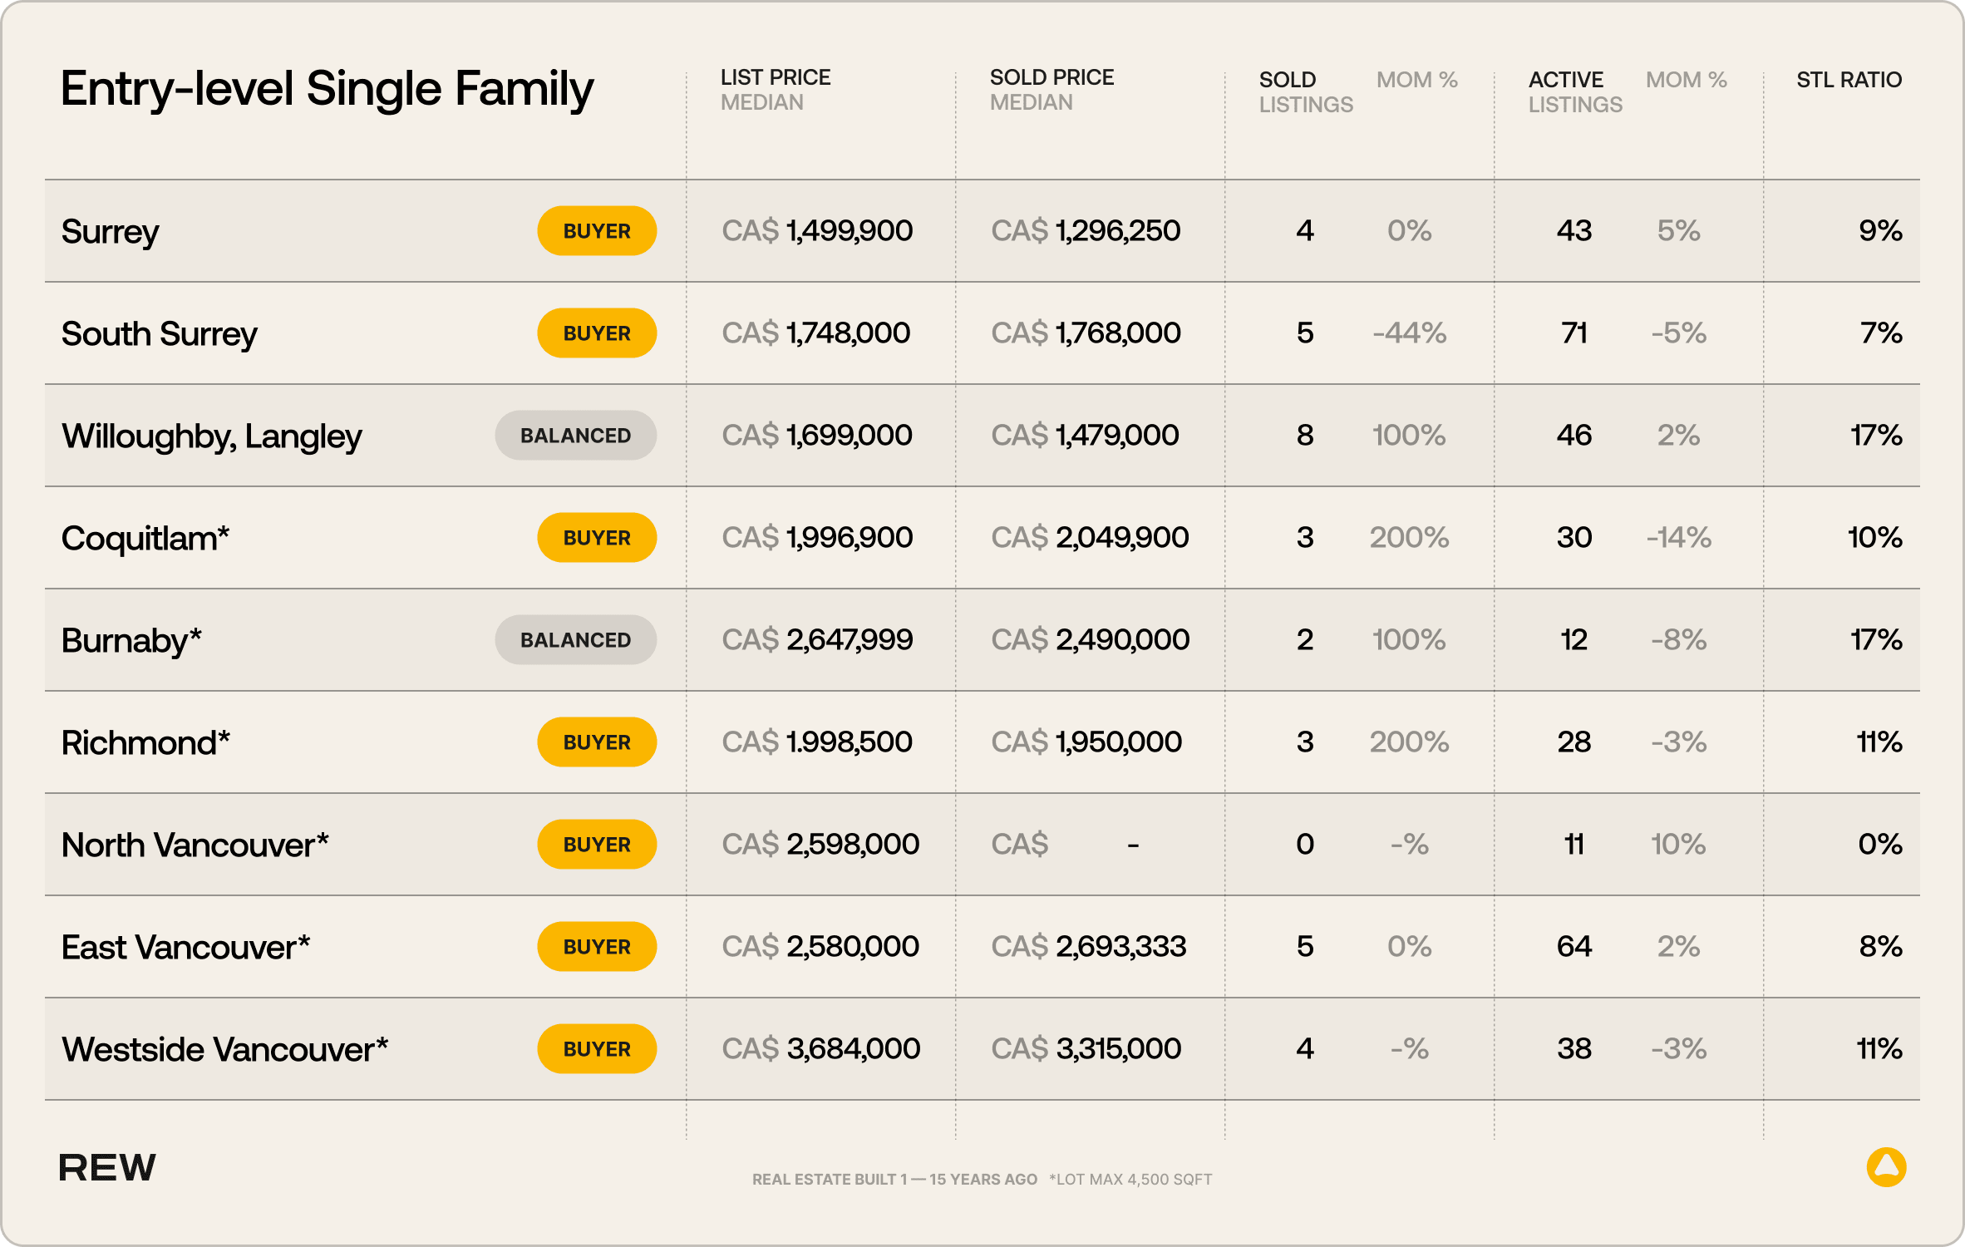The image size is (1965, 1247).
Task: Click South Surrey's 7% STL ratio
Action: [1881, 333]
